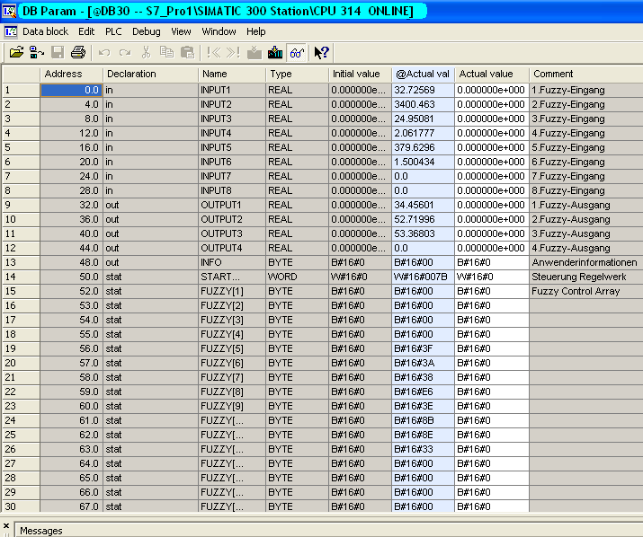Close the Messages pane with X
Screen dimensions: 643x537
coord(6,526)
